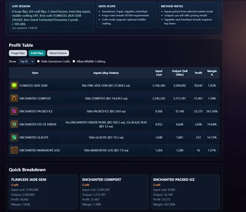This screenshot has width=246, height=212.
Task: Click the Output (Sell Offer) column header
Action: (180, 73)
